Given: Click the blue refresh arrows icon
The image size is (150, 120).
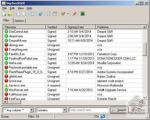Looking at the screenshot, I should 41,14.
